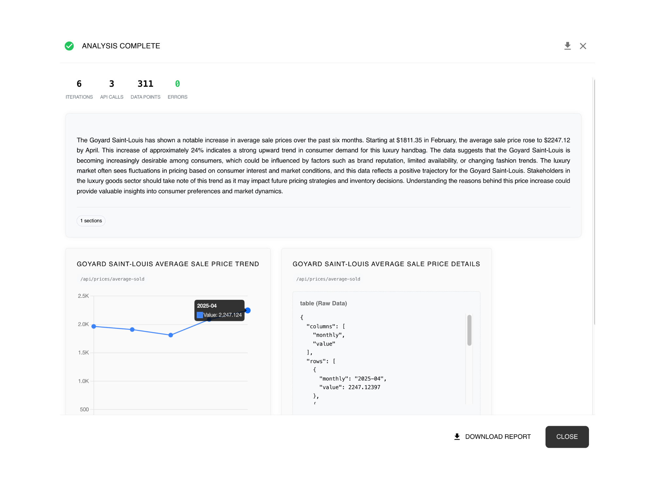Image resolution: width=655 pixels, height=483 pixels.
Task: Click the summary paragraph about Goyard Saint-Louis
Action: [x=323, y=166]
